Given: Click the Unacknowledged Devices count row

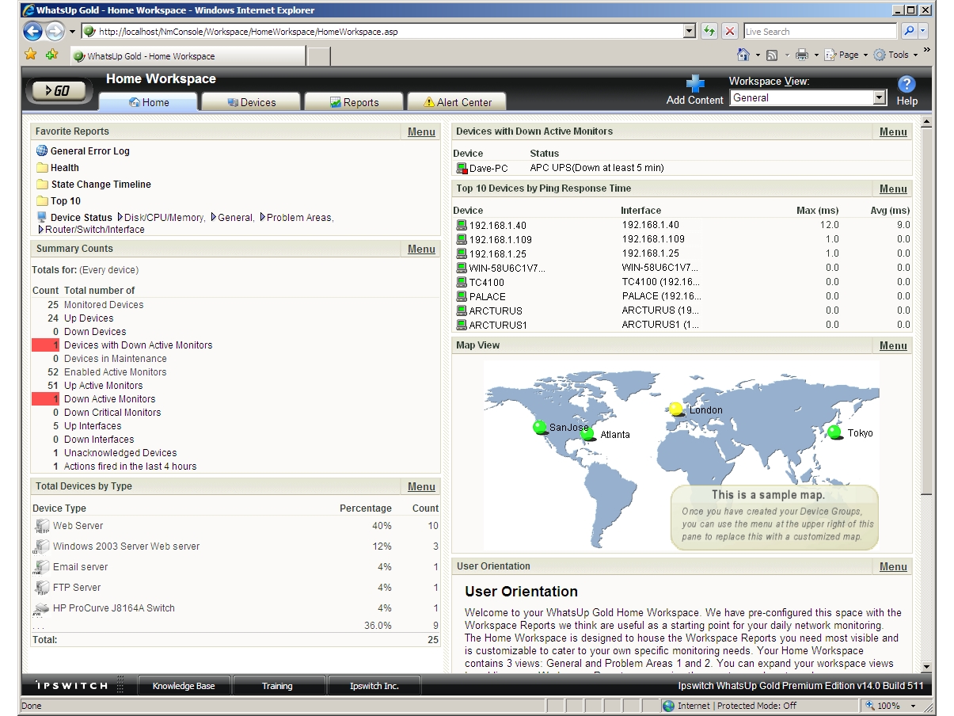Looking at the screenshot, I should [x=235, y=453].
